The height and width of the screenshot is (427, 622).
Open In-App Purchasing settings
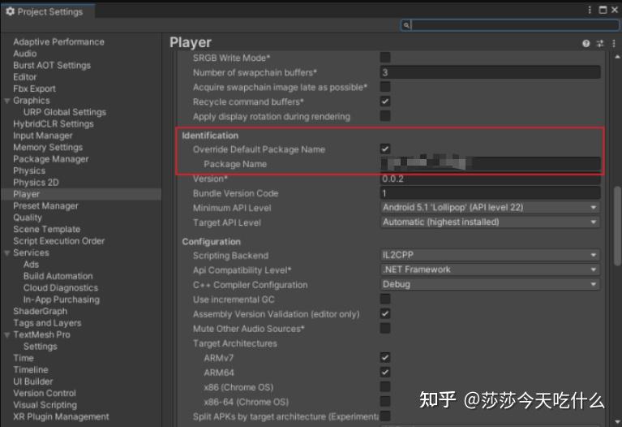(x=62, y=300)
